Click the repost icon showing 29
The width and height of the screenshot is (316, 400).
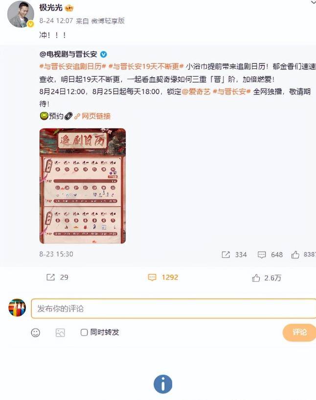[x=50, y=277]
